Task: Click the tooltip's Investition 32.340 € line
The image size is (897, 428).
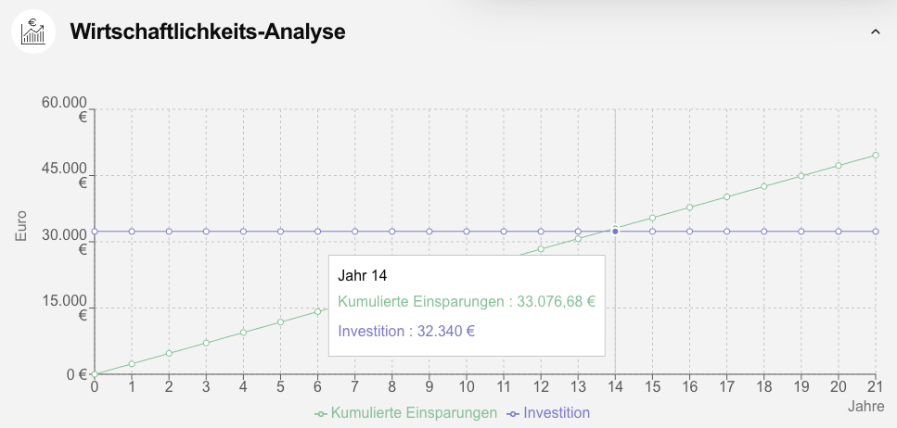Action: [x=407, y=331]
